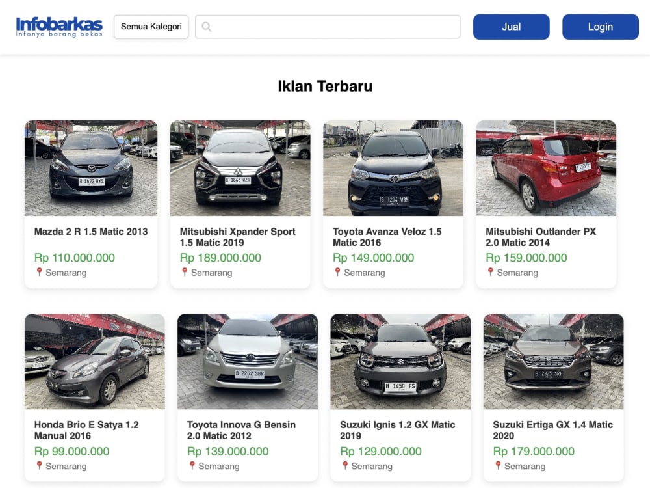
Task: Click the Login button
Action: 600,27
